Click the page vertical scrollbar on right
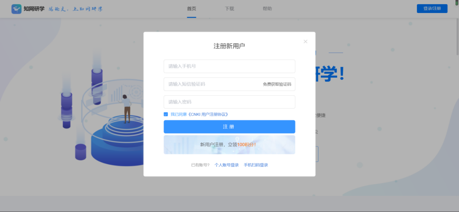The image size is (459, 212). pos(457,41)
